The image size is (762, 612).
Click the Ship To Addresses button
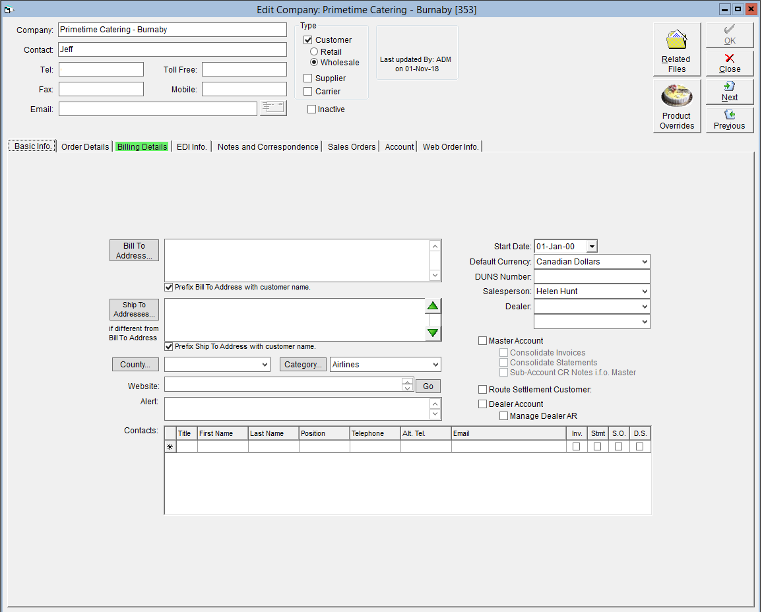134,309
